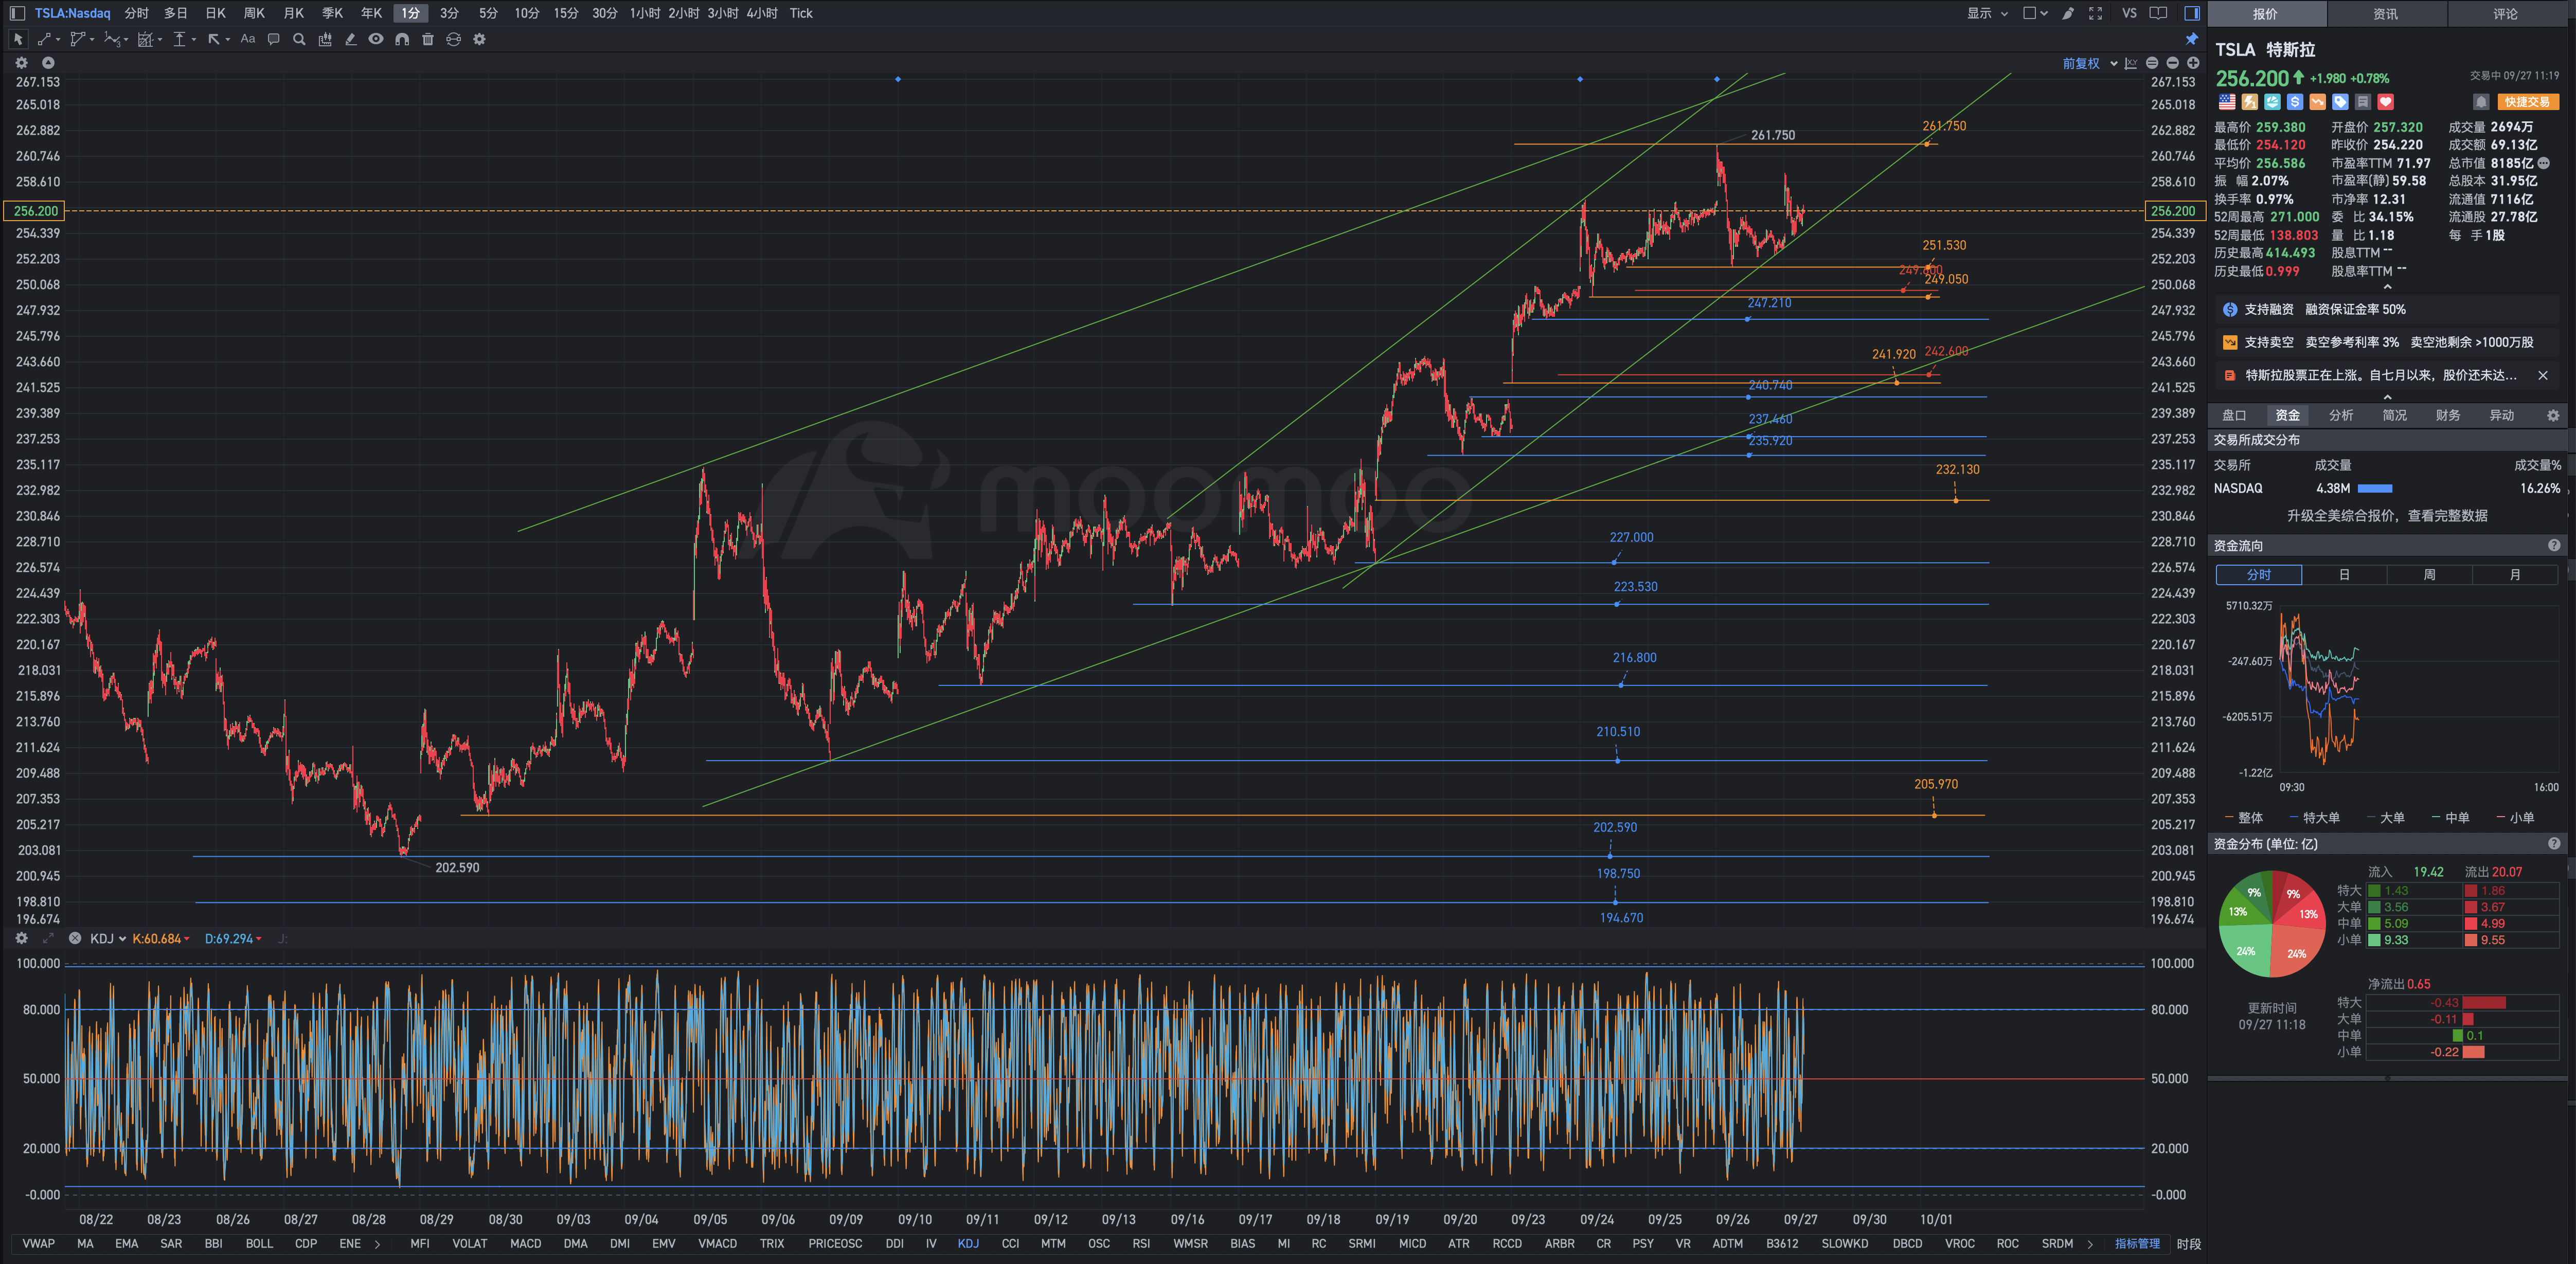Click the US flag market icon
This screenshot has width=2576, height=1264.
pyautogui.click(x=2227, y=102)
